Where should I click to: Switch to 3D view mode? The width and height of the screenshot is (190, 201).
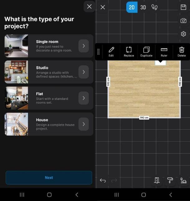tap(143, 7)
